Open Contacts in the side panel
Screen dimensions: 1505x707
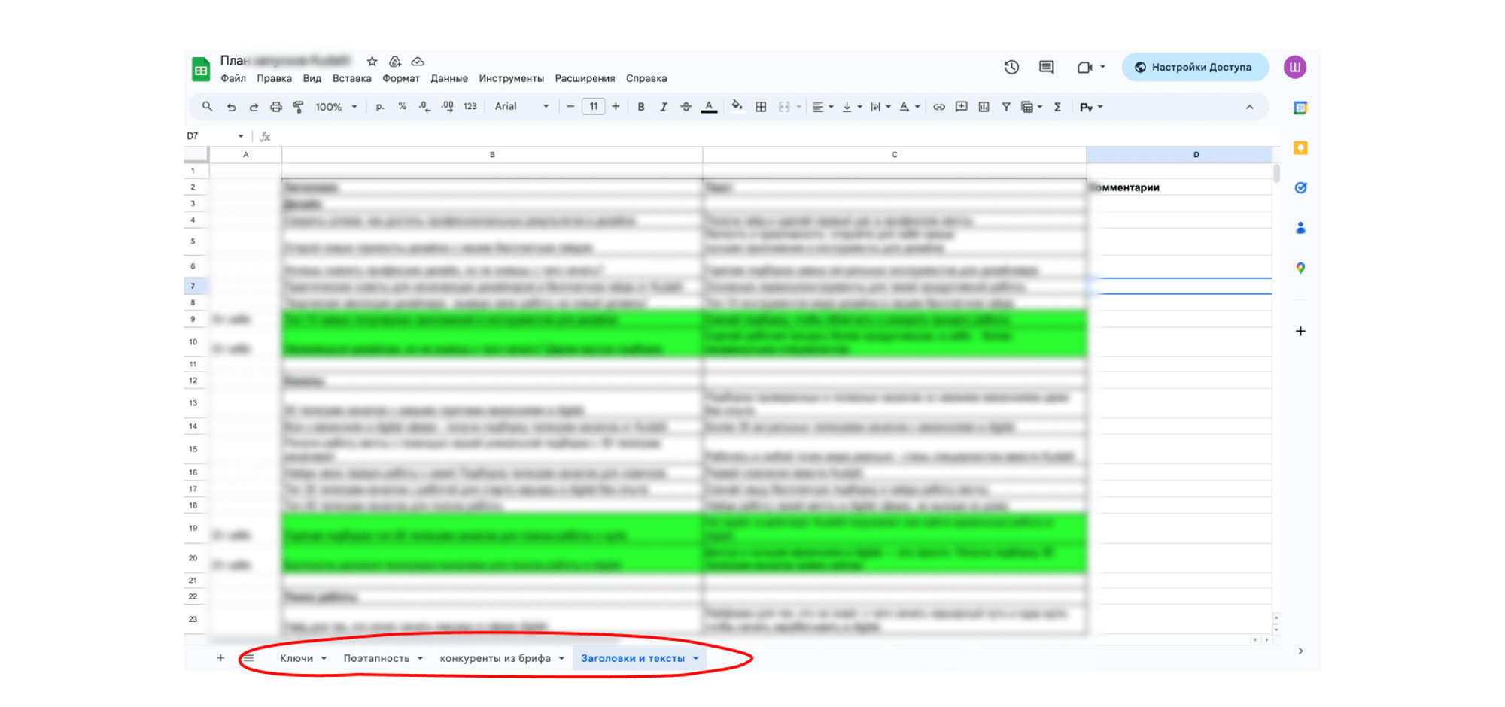(x=1300, y=228)
